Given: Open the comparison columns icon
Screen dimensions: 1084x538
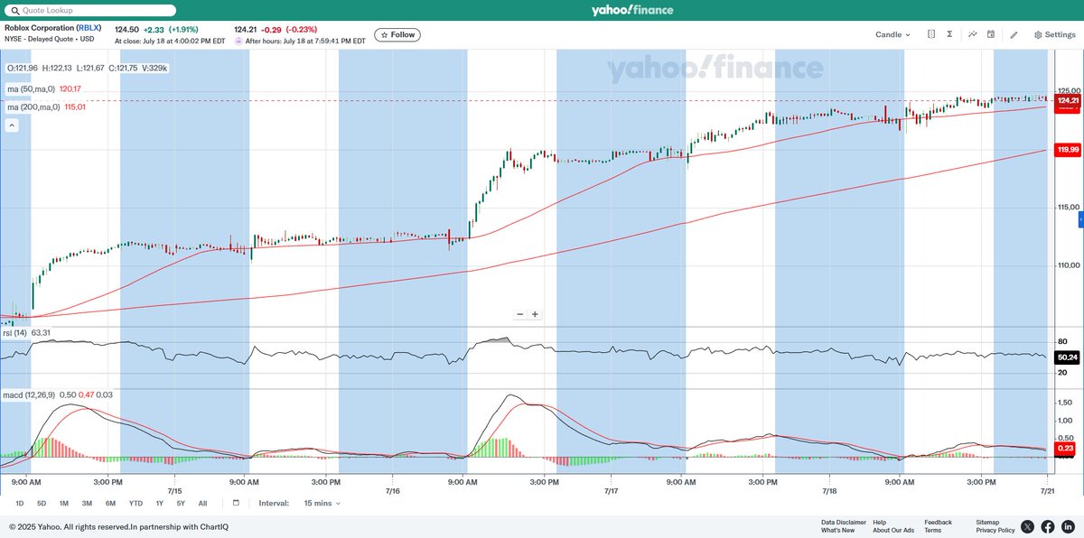Looking at the screenshot, I should click(x=930, y=34).
